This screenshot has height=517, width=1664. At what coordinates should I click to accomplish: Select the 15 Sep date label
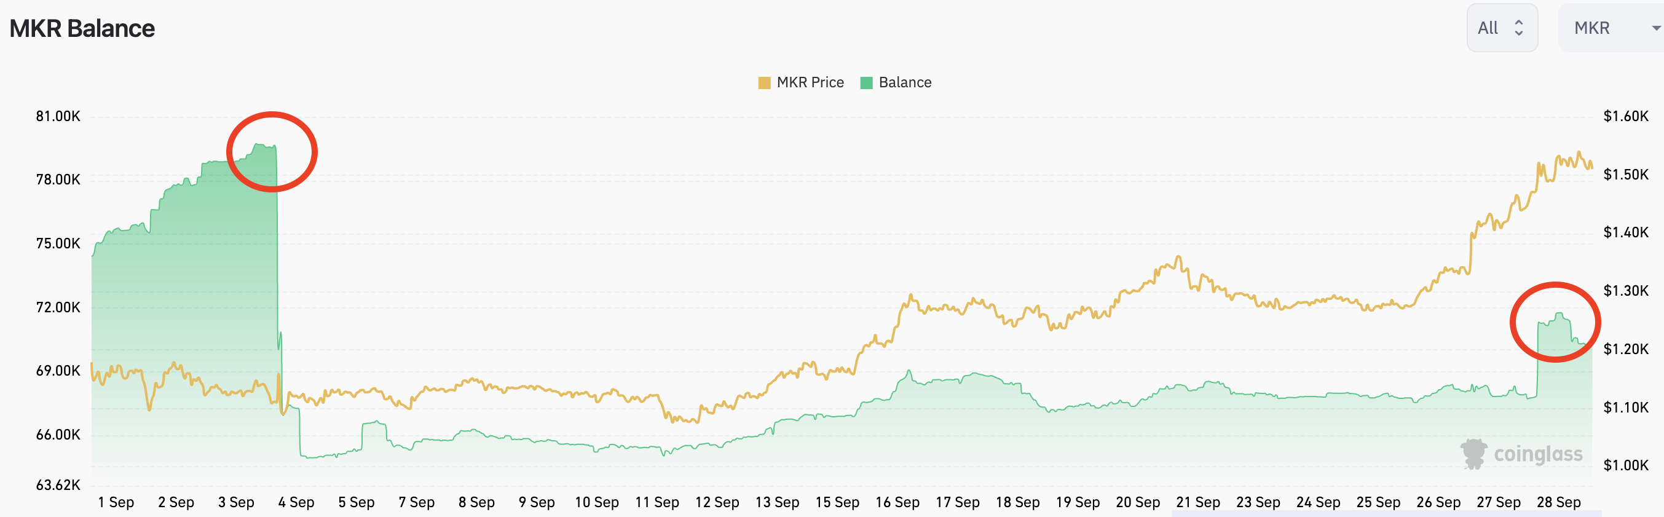[x=837, y=502]
